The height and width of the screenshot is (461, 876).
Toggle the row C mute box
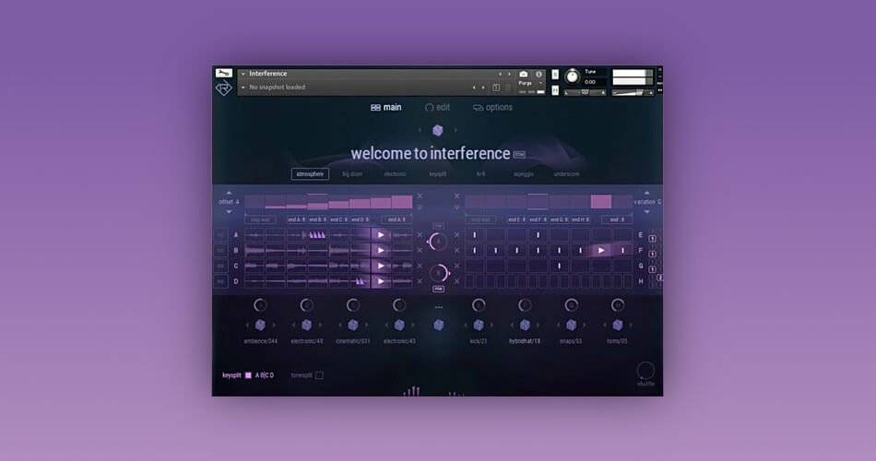click(220, 266)
